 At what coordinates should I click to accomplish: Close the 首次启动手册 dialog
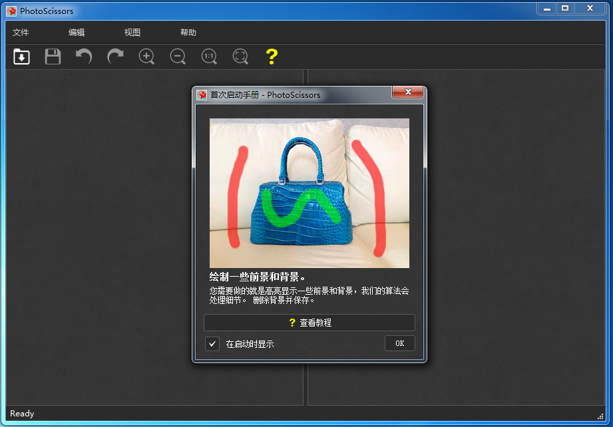(x=408, y=92)
